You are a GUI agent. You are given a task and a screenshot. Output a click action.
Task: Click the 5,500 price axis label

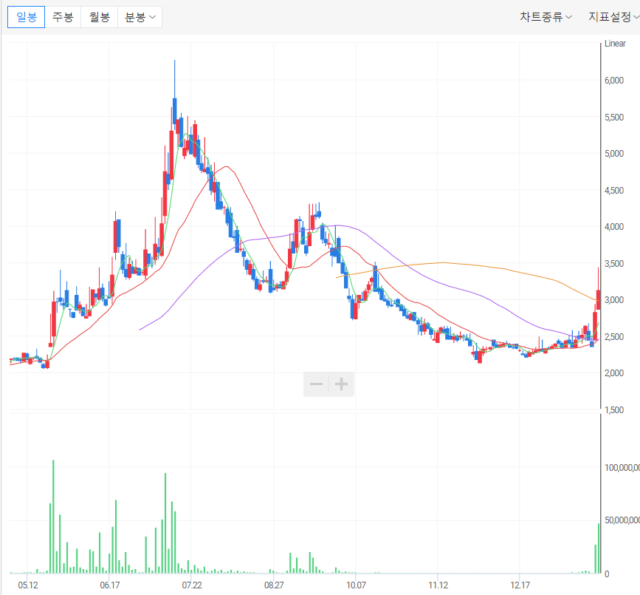pos(614,118)
